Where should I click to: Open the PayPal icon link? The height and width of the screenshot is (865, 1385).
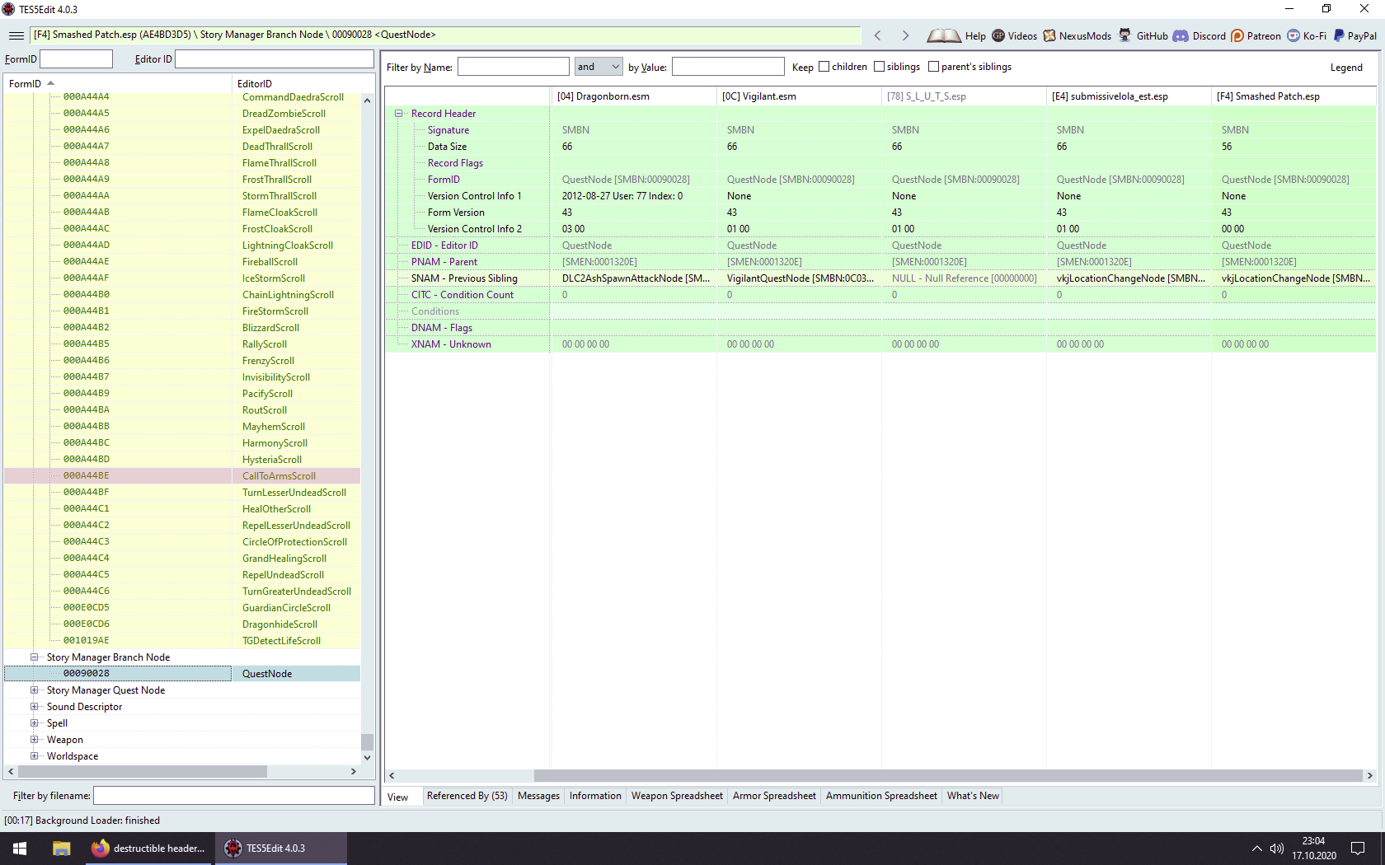pos(1339,35)
